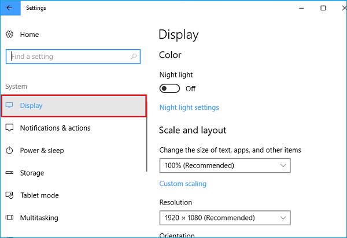This screenshot has width=347, height=238.
Task: Click the Custom scaling link
Action: (182, 184)
